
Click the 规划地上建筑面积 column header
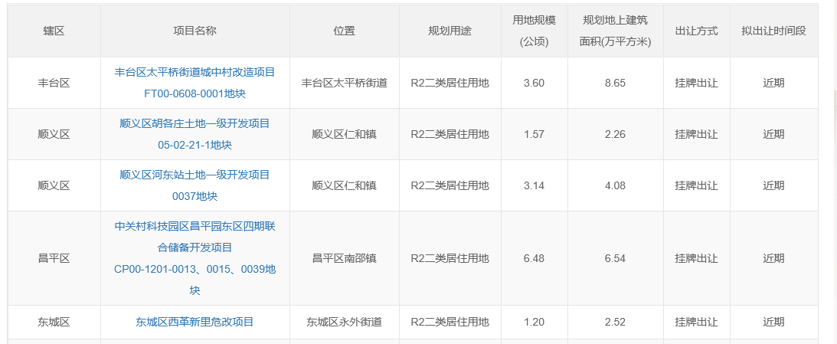(x=615, y=31)
